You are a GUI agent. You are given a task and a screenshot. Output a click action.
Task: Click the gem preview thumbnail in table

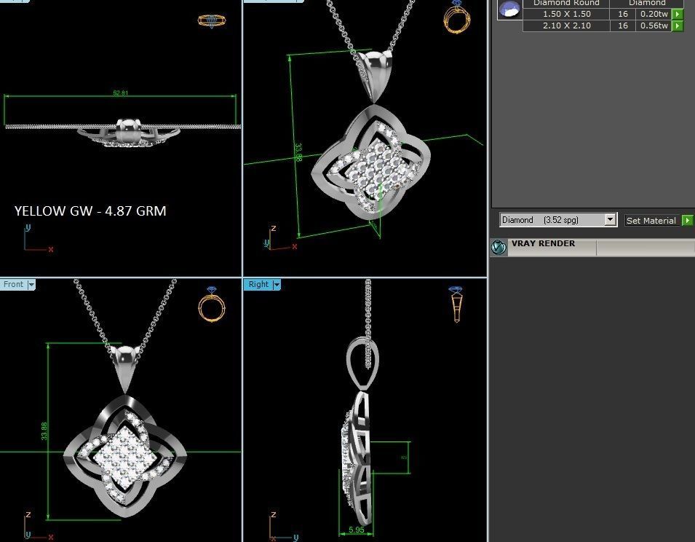pos(509,9)
